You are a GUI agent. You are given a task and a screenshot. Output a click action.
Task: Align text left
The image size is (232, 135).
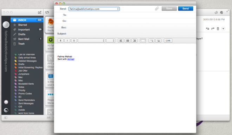121,41
